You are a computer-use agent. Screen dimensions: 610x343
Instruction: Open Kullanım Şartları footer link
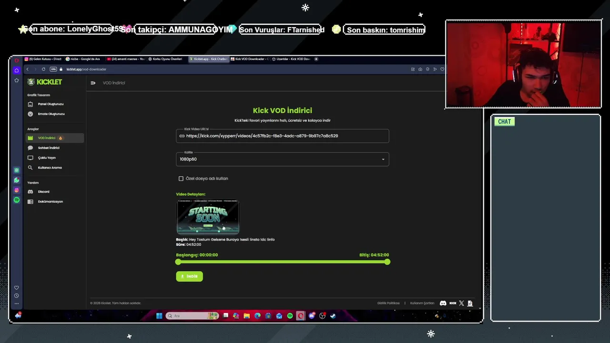pyautogui.click(x=422, y=303)
